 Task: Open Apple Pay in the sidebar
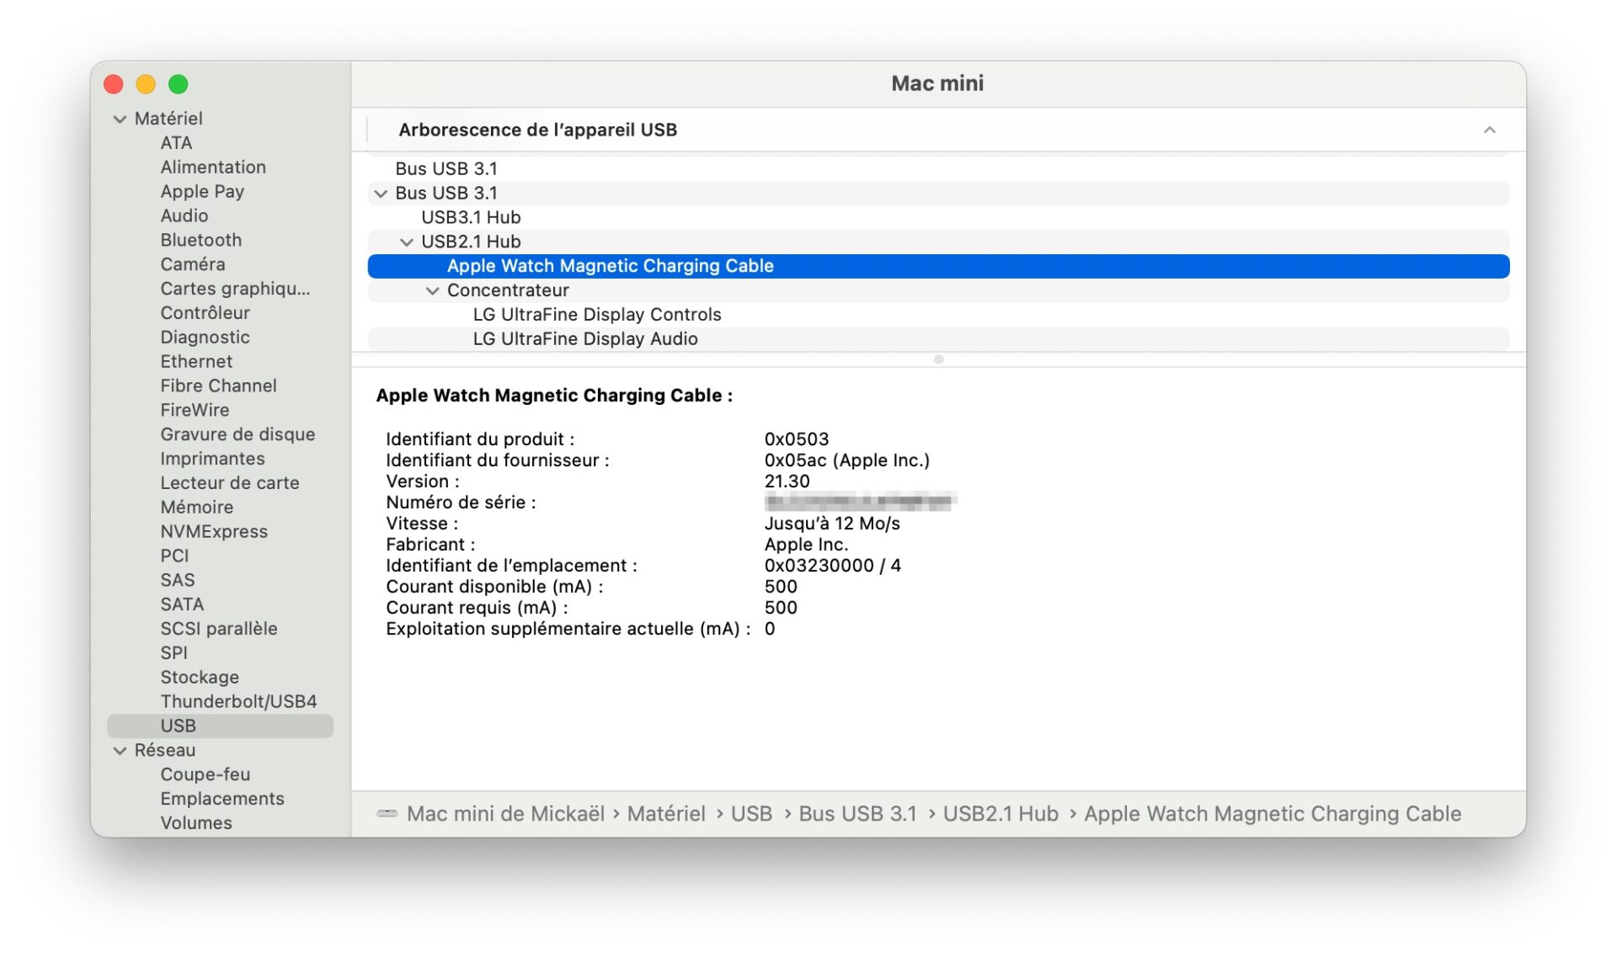(x=202, y=192)
